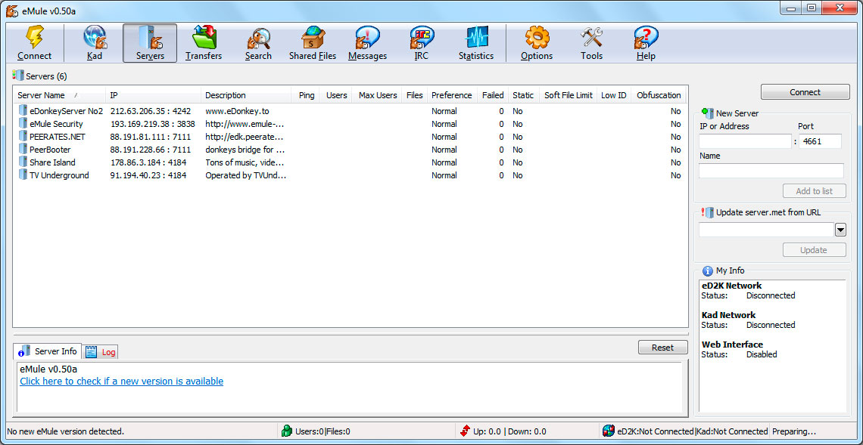
Task: Select the PeerBooter server row
Action: coord(350,150)
